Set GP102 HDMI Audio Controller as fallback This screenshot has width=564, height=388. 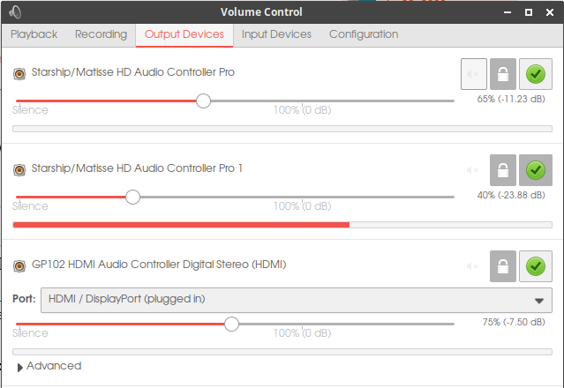(533, 265)
